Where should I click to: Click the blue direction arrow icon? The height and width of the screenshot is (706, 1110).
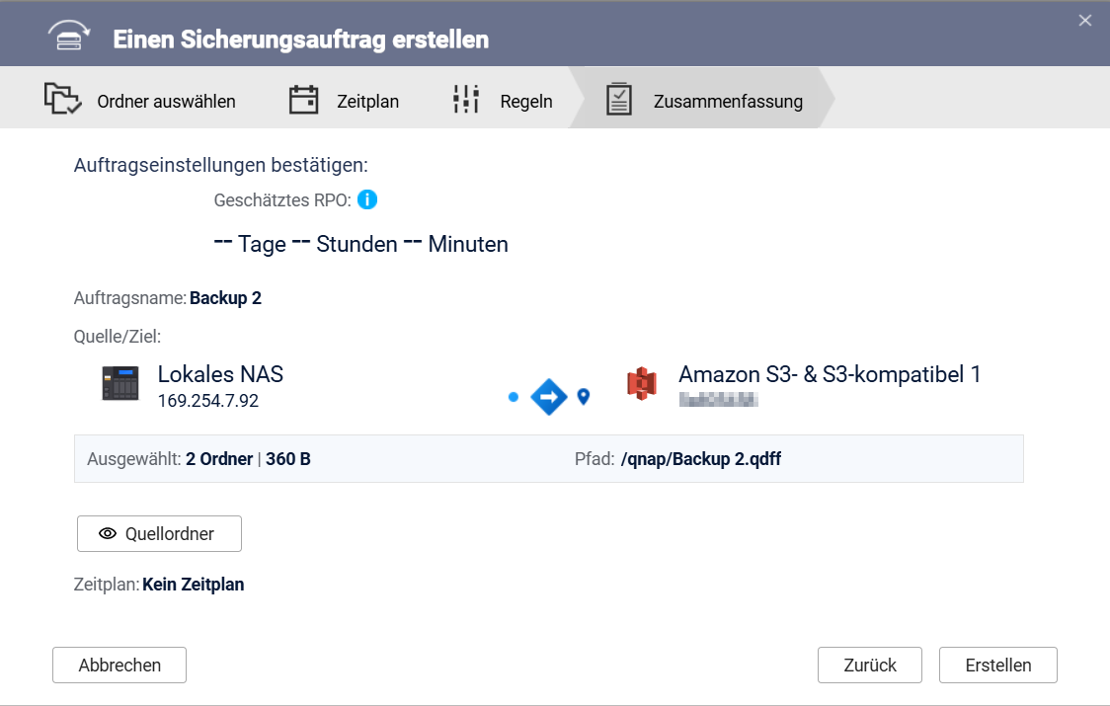coord(549,397)
